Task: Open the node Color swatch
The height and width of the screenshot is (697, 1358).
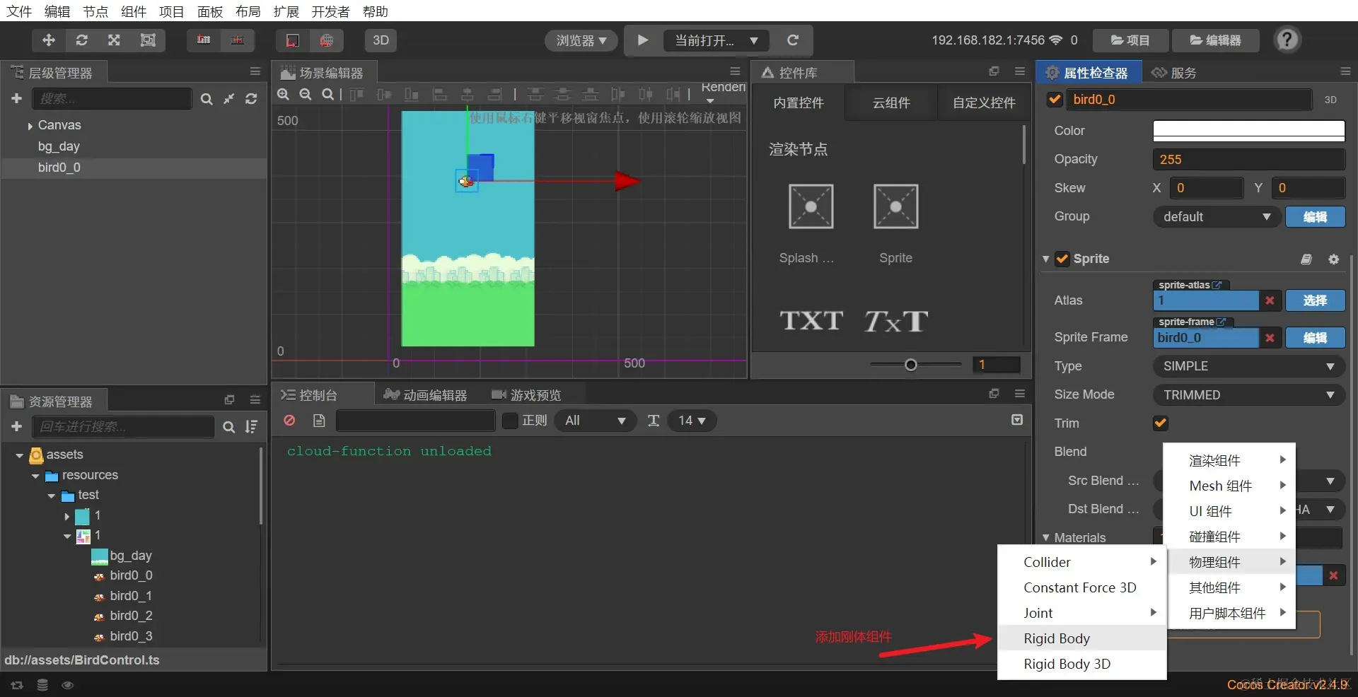Action: (1249, 131)
